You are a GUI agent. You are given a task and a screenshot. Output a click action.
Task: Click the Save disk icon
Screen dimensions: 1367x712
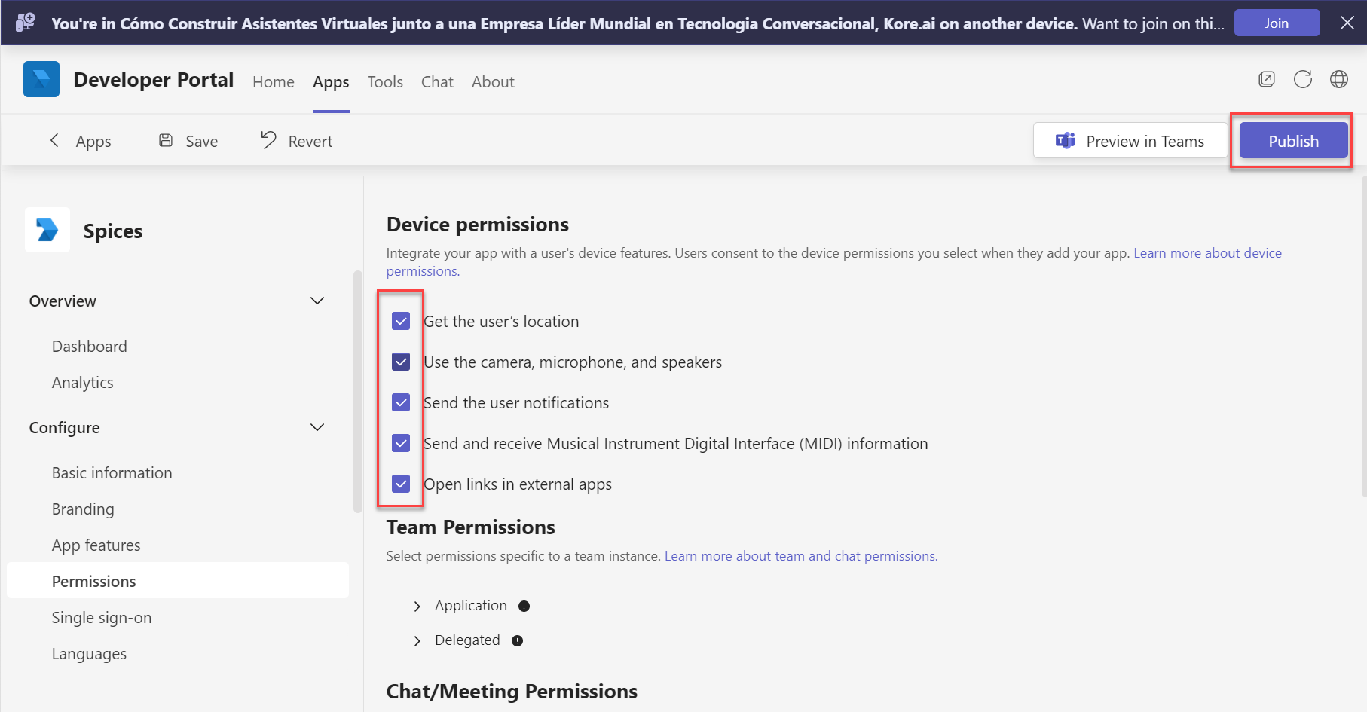pyautogui.click(x=166, y=140)
